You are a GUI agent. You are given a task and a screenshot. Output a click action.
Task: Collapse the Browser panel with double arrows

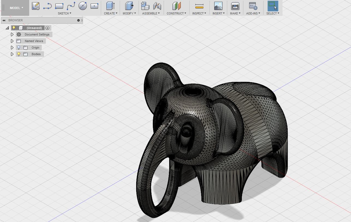pos(4,20)
